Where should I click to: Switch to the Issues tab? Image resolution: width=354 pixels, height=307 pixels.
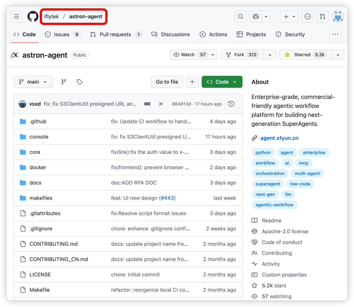(63, 34)
